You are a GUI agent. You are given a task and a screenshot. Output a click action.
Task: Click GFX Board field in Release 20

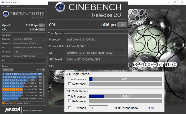tap(96, 60)
